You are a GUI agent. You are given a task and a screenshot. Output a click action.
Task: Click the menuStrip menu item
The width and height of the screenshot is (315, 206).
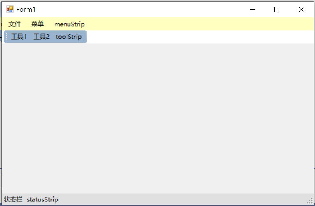click(x=69, y=24)
